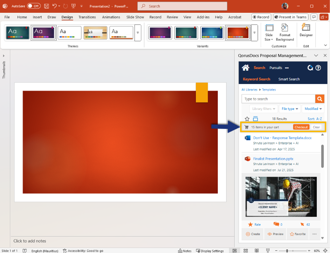The height and width of the screenshot is (253, 330).
Task: Click the All Libraries breadcrumb link
Action: pyautogui.click(x=249, y=90)
